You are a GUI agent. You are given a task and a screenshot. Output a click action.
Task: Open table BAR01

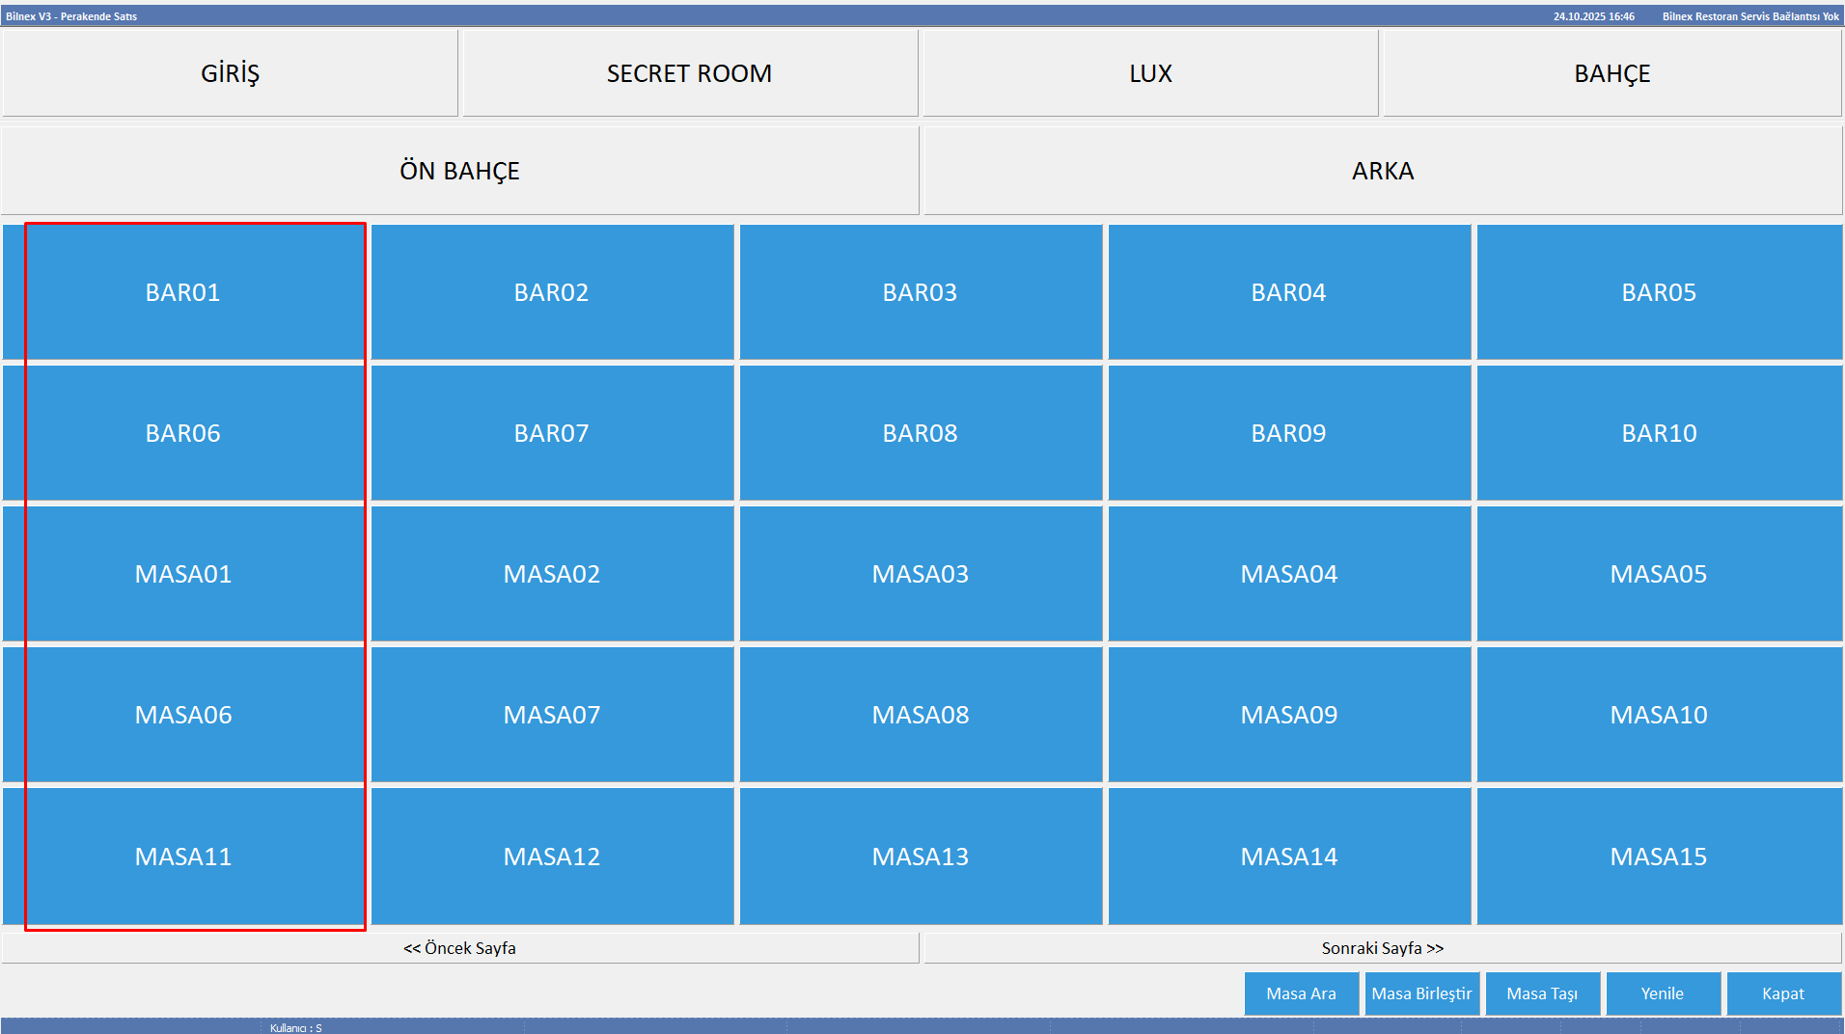(x=183, y=292)
